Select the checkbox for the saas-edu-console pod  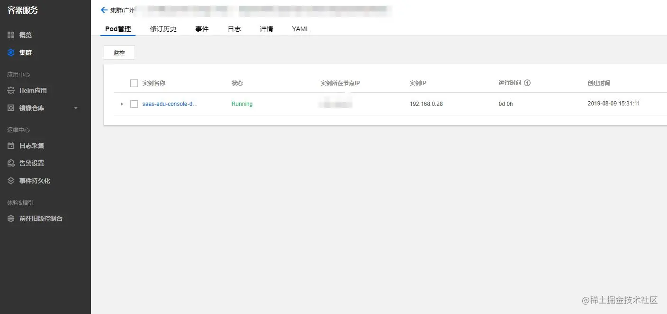[134, 104]
